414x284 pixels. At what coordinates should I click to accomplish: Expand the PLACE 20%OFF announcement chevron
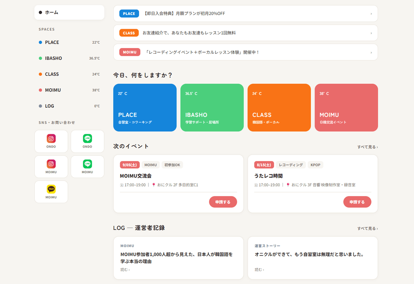tap(371, 14)
